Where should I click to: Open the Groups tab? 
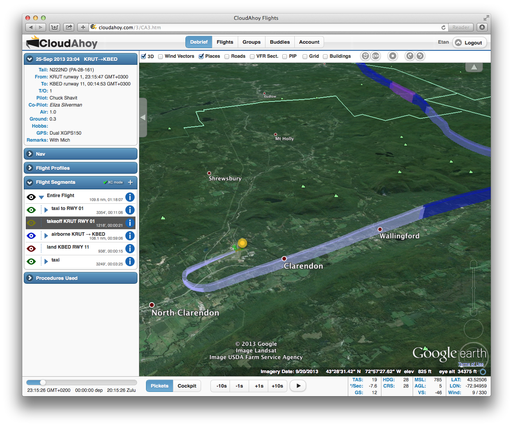click(x=251, y=42)
